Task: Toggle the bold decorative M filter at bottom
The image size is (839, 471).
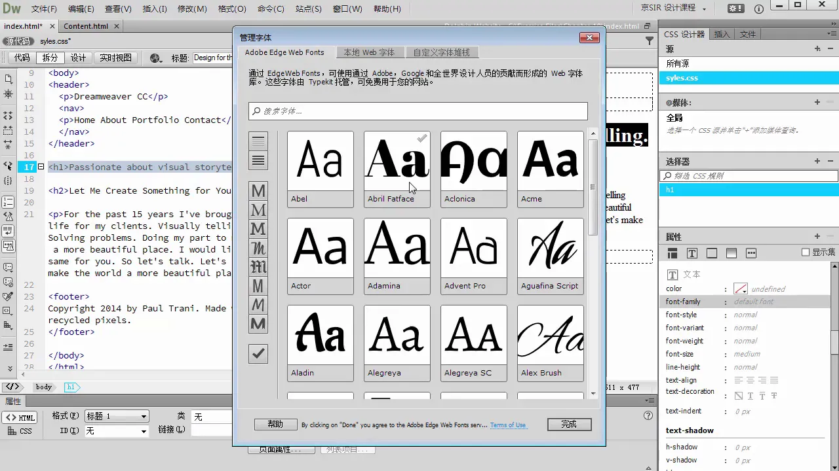Action: tap(258, 324)
